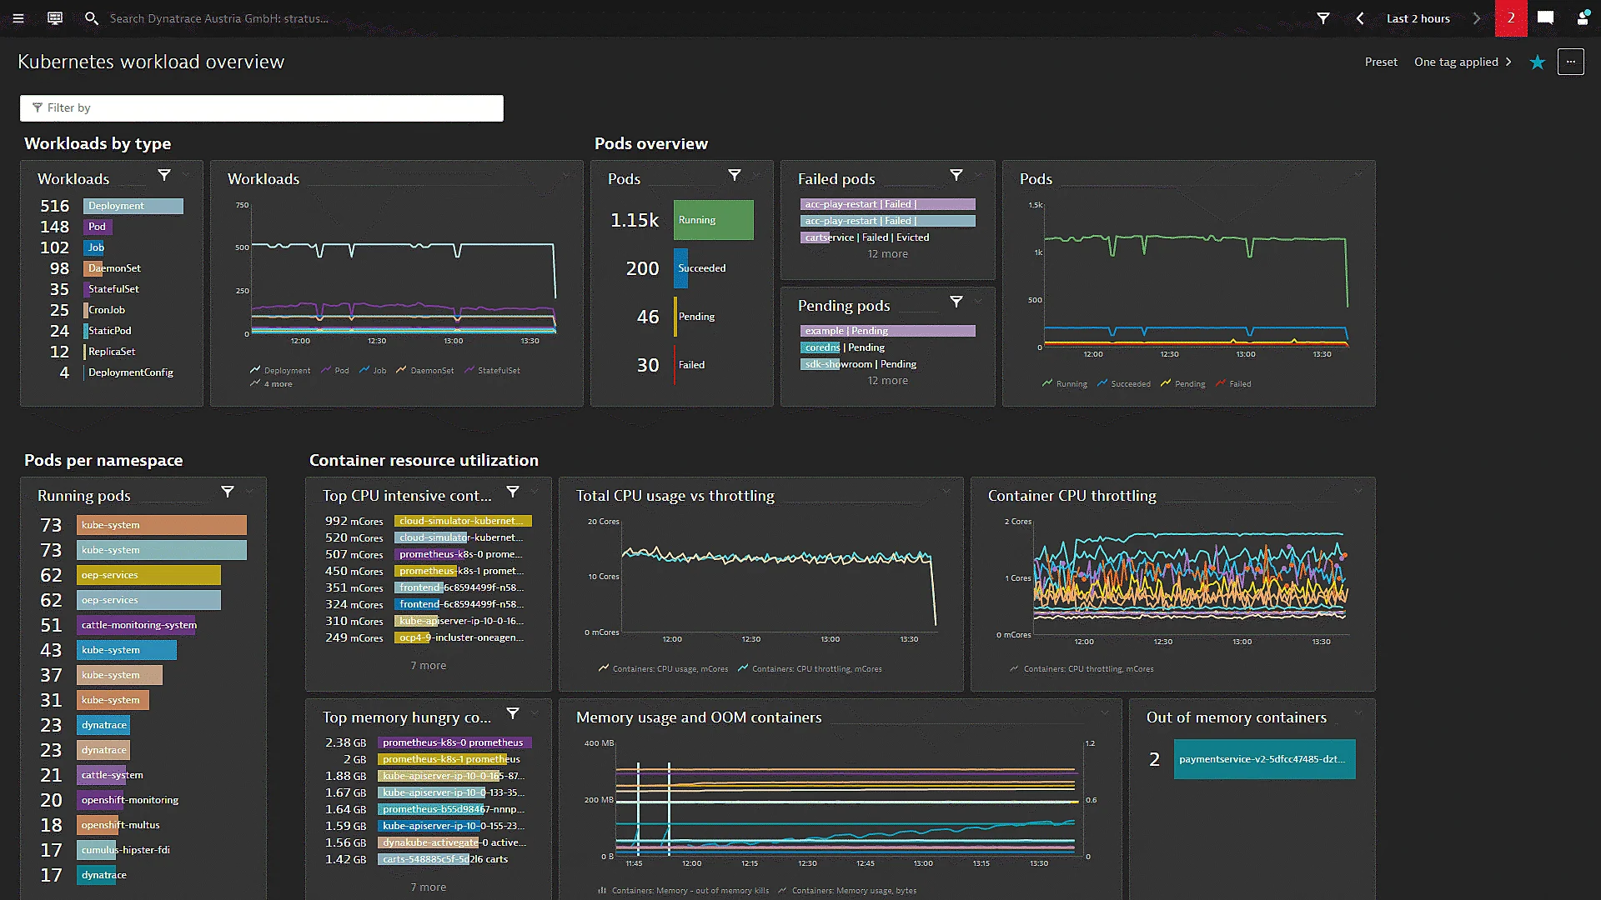Show 7 more memory hungry containers
1601x900 pixels.
point(428,887)
